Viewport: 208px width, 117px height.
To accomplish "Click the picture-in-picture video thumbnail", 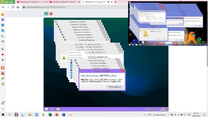I will (x=168, y=24).
